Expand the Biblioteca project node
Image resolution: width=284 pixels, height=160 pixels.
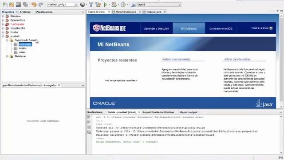[x=3, y=16]
